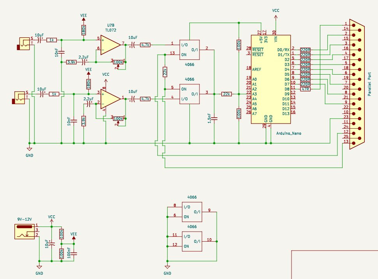
Task: Select the Arduino_Nano label text
Action: (x=288, y=133)
